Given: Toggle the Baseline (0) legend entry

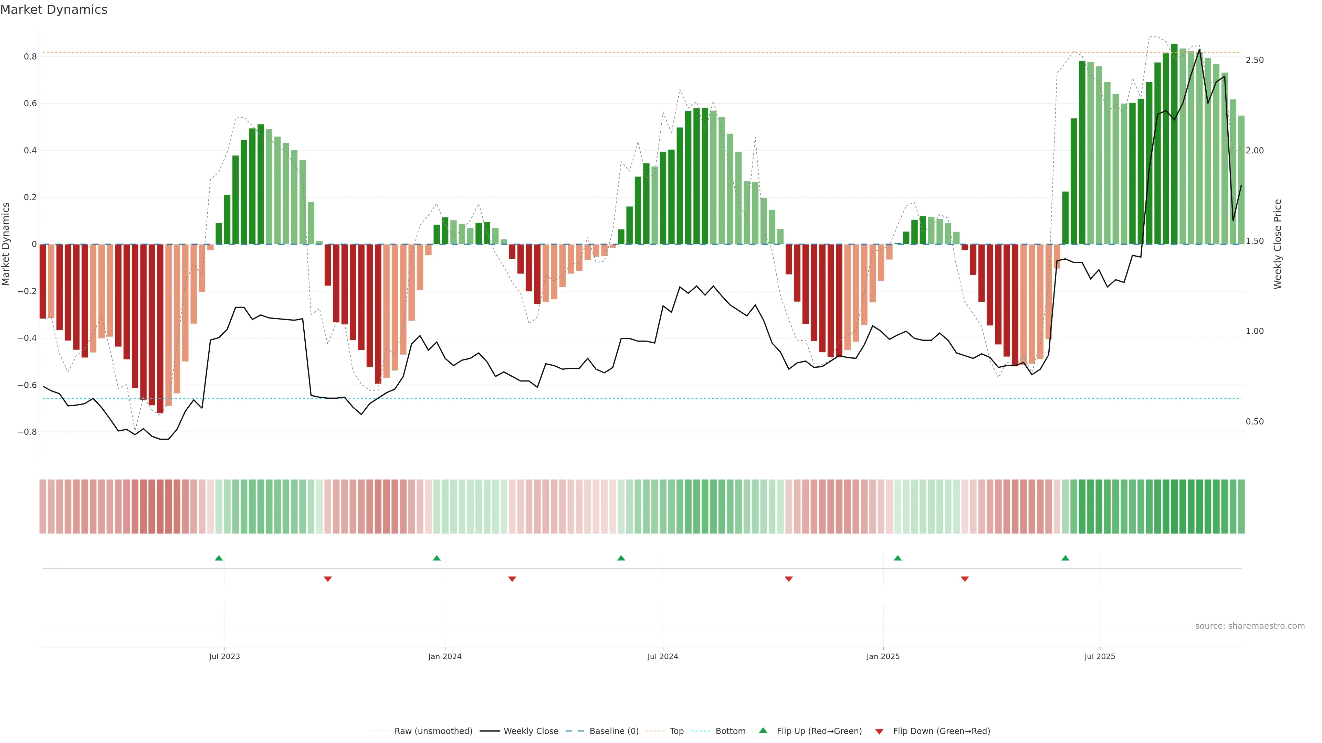Looking at the screenshot, I should [614, 731].
